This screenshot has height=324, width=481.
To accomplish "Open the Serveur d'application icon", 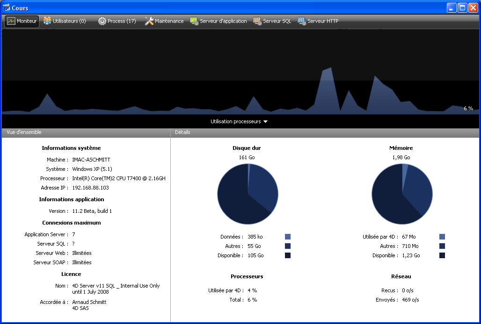I will click(194, 21).
